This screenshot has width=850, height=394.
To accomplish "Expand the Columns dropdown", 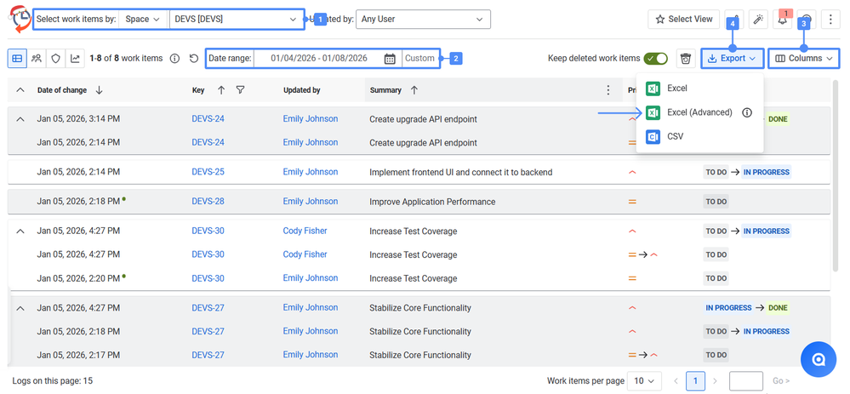I will (804, 59).
